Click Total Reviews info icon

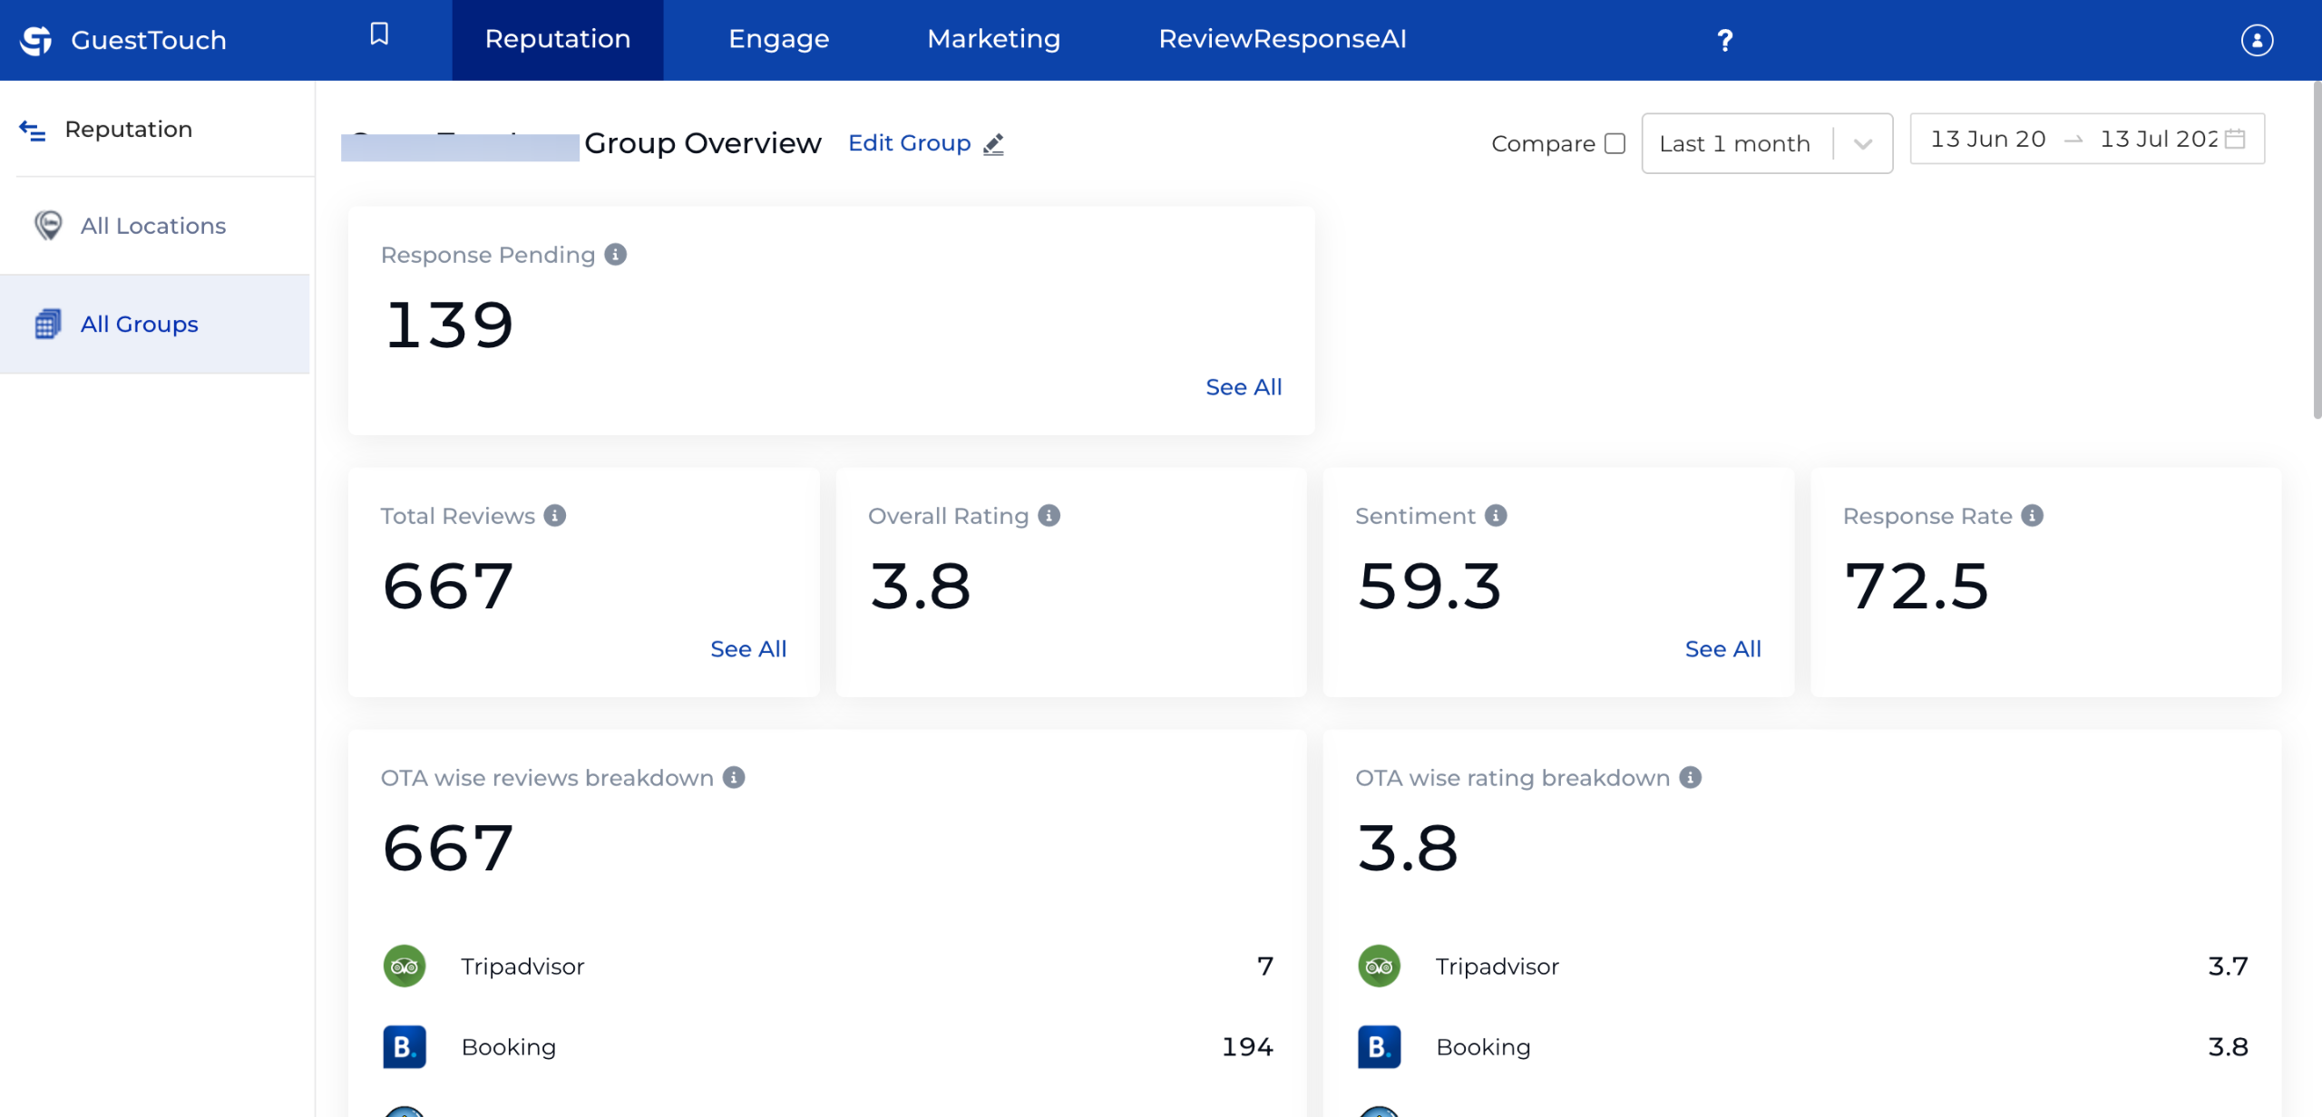(x=555, y=516)
